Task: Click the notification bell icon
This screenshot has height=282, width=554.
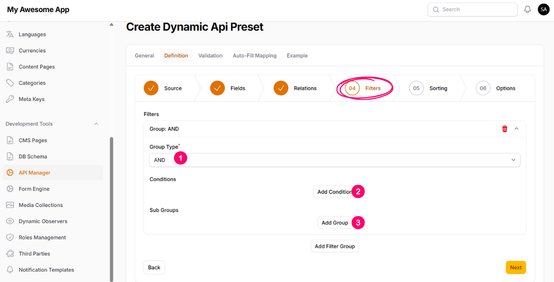Action: coord(527,9)
